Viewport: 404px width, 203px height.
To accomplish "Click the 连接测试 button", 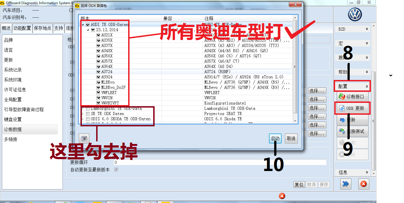I will [352, 132].
